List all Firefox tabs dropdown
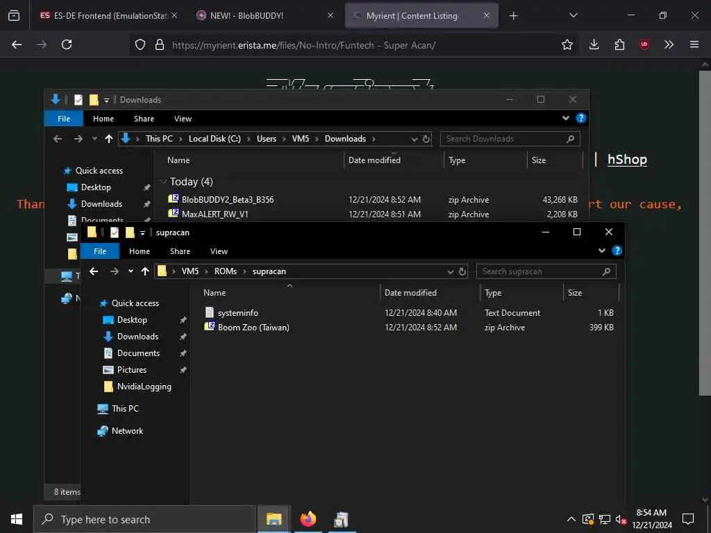This screenshot has width=711, height=533. point(573,15)
